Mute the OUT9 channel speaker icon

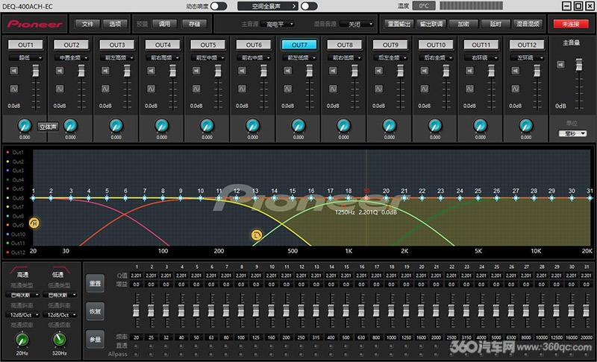[379, 71]
